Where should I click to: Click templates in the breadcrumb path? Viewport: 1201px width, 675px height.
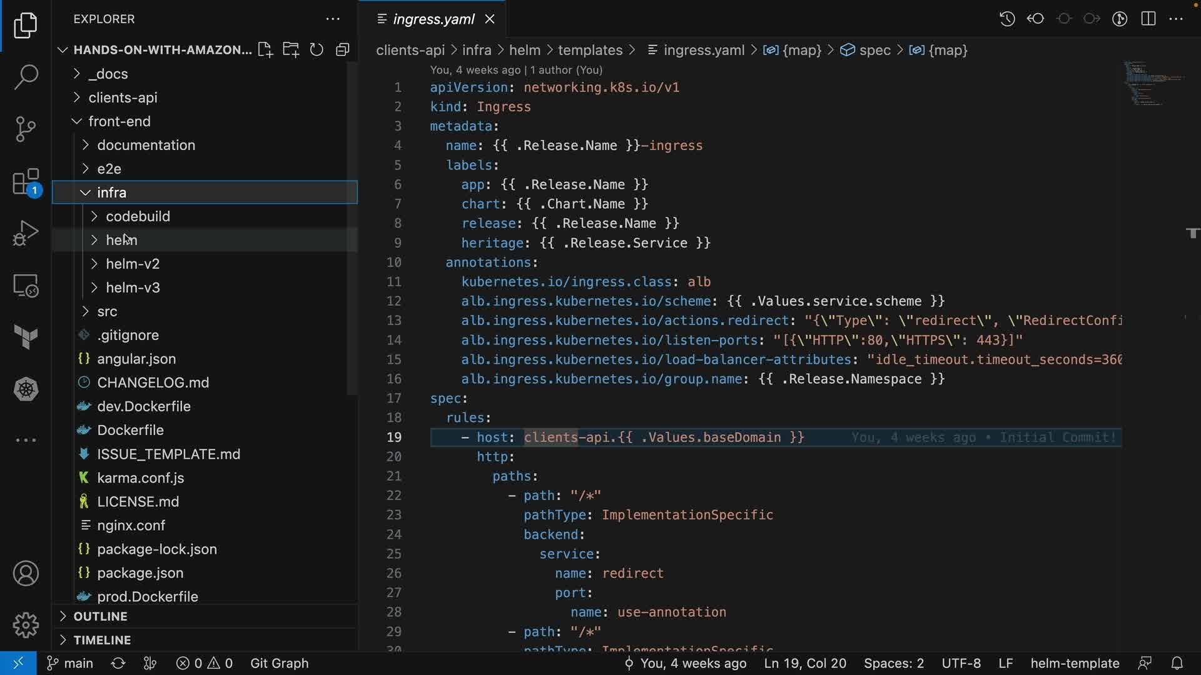590,50
